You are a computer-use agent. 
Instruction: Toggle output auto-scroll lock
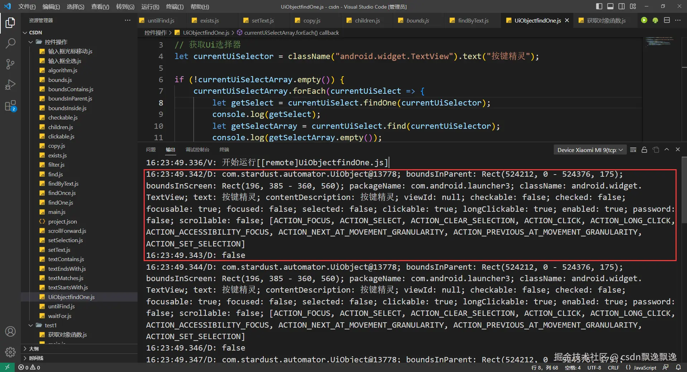tap(644, 150)
